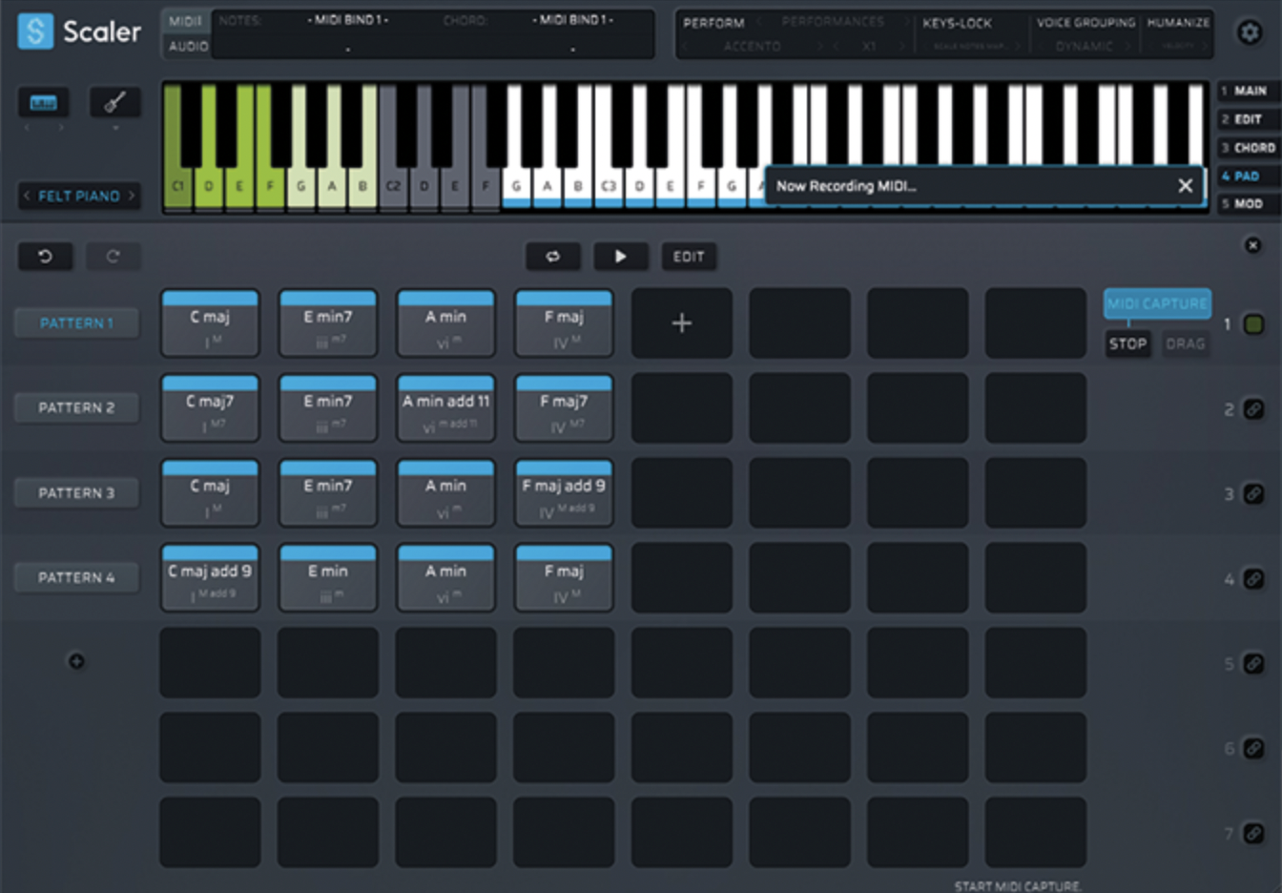Toggle the green indicator on row 1
This screenshot has height=893, width=1282.
tap(1253, 324)
